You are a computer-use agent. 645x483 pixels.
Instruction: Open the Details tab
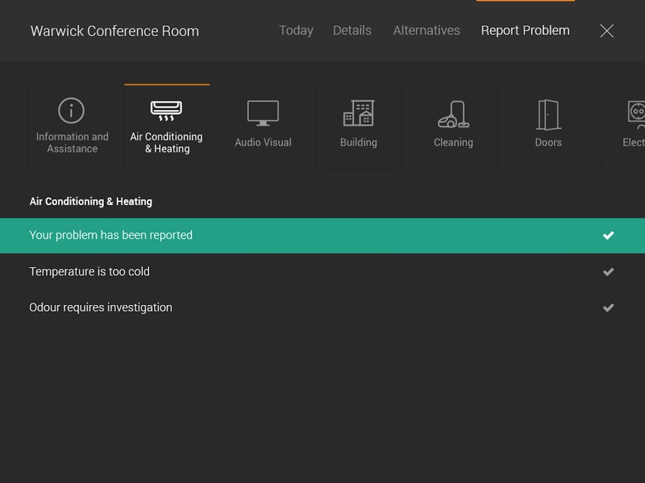(x=352, y=30)
